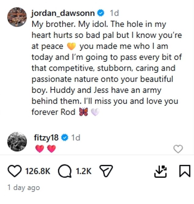Save post with bookmark icon
Viewport: 194px width, 204px height.
point(185,171)
